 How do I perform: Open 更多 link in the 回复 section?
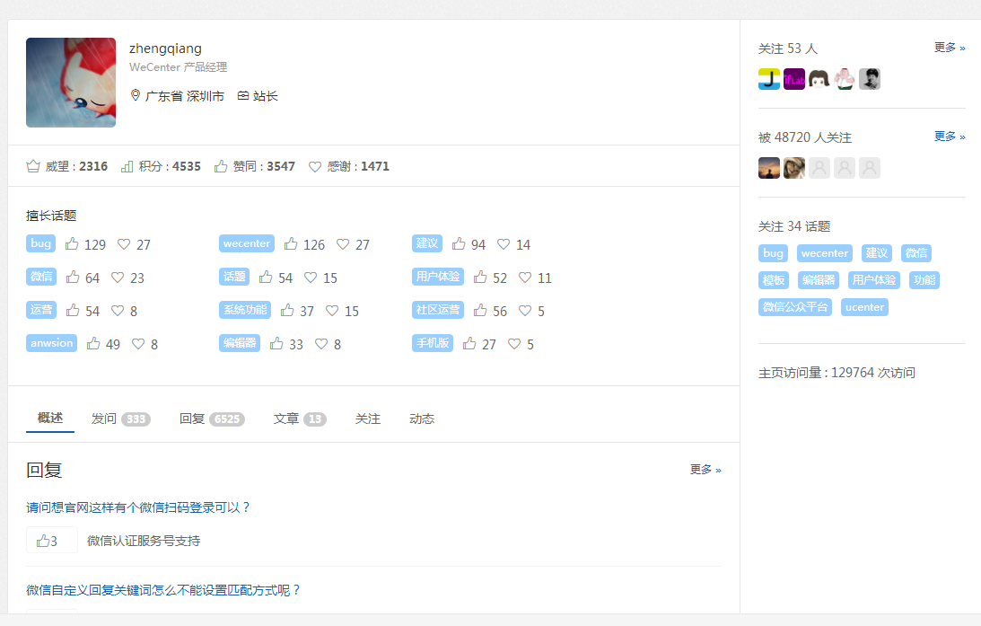point(705,470)
